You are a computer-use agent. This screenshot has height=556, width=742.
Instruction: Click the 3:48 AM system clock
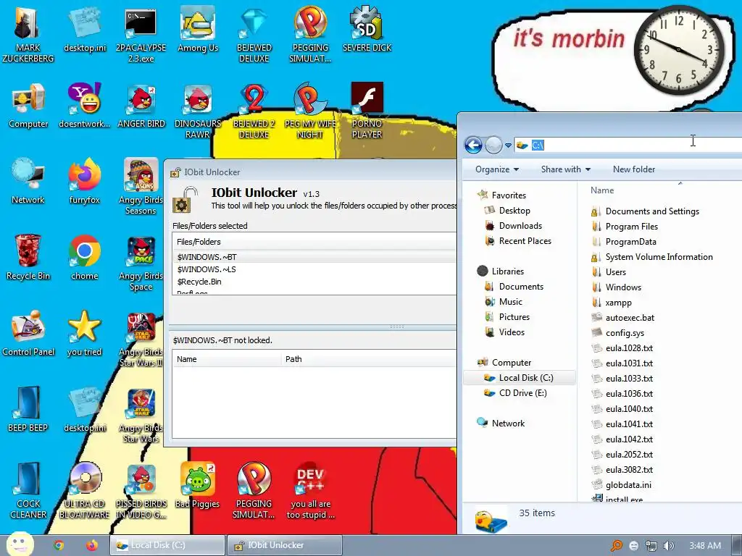click(x=705, y=546)
